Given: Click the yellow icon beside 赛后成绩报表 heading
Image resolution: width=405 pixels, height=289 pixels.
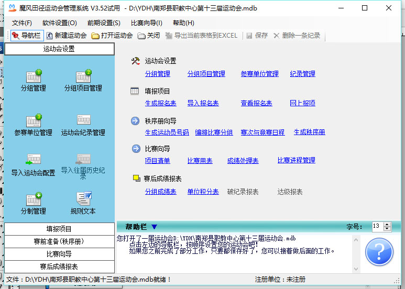Looking at the screenshot, I should (x=136, y=178).
